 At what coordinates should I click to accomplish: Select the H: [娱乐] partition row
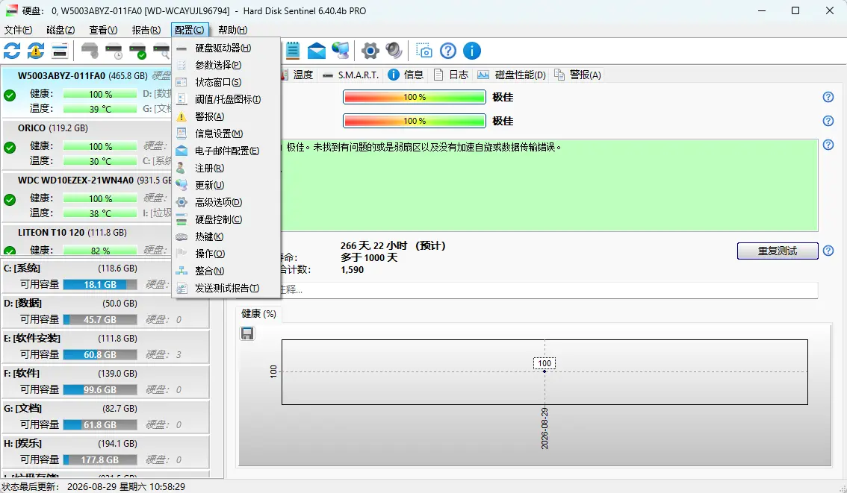[x=105, y=451]
